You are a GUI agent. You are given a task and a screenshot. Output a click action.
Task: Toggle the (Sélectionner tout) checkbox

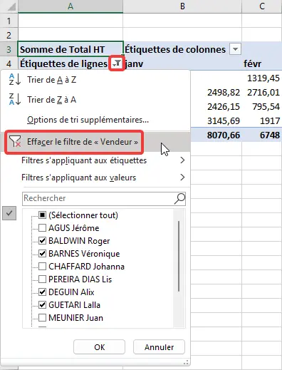coord(42,215)
